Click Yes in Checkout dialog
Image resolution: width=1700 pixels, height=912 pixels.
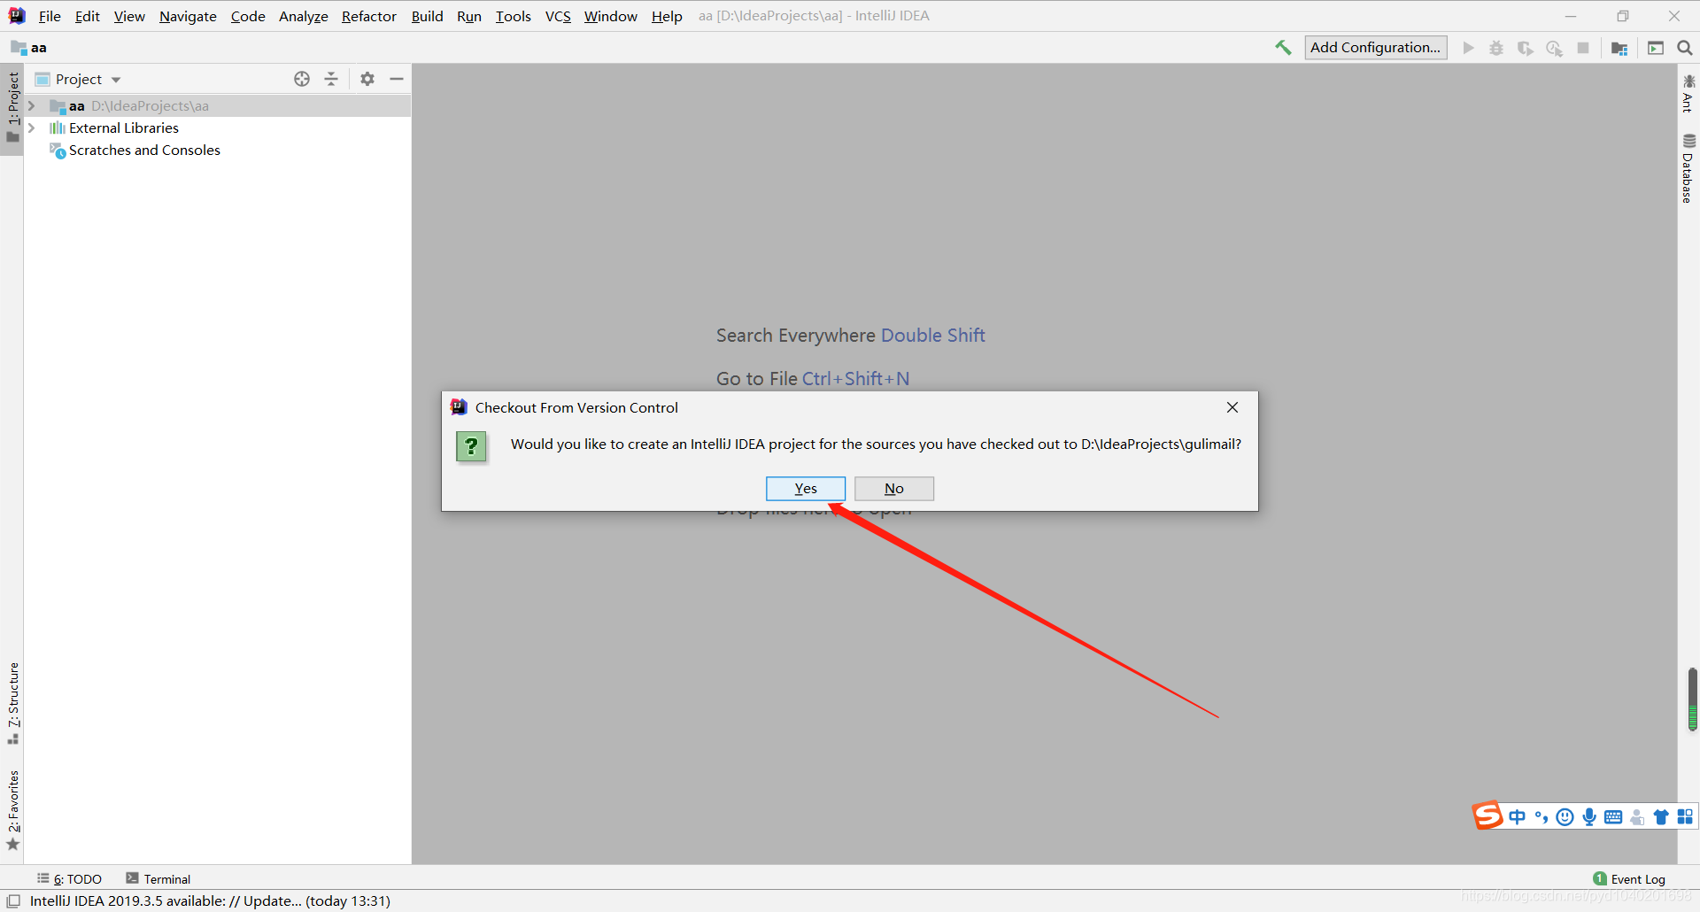806,489
